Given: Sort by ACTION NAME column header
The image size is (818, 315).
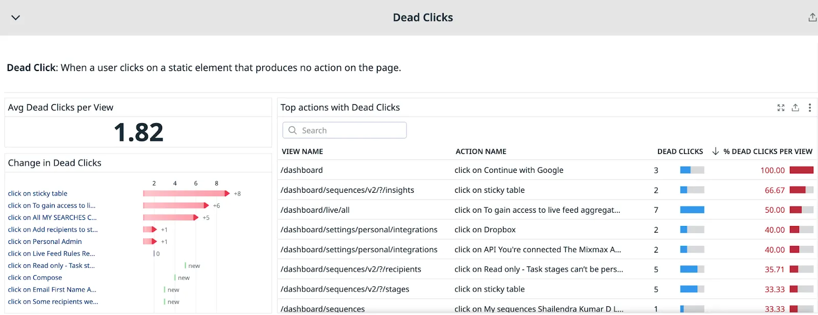Looking at the screenshot, I should point(481,151).
